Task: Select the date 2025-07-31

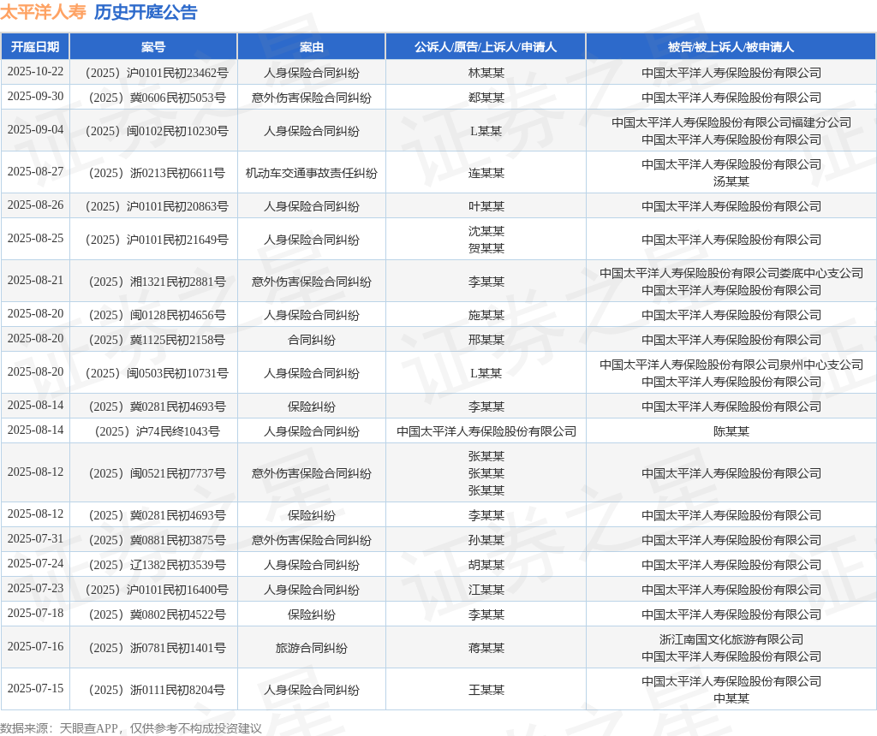Action: pos(35,538)
